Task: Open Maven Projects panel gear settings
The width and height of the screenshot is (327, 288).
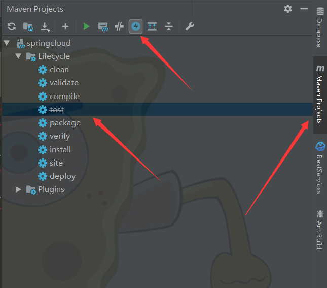Action: tap(288, 9)
